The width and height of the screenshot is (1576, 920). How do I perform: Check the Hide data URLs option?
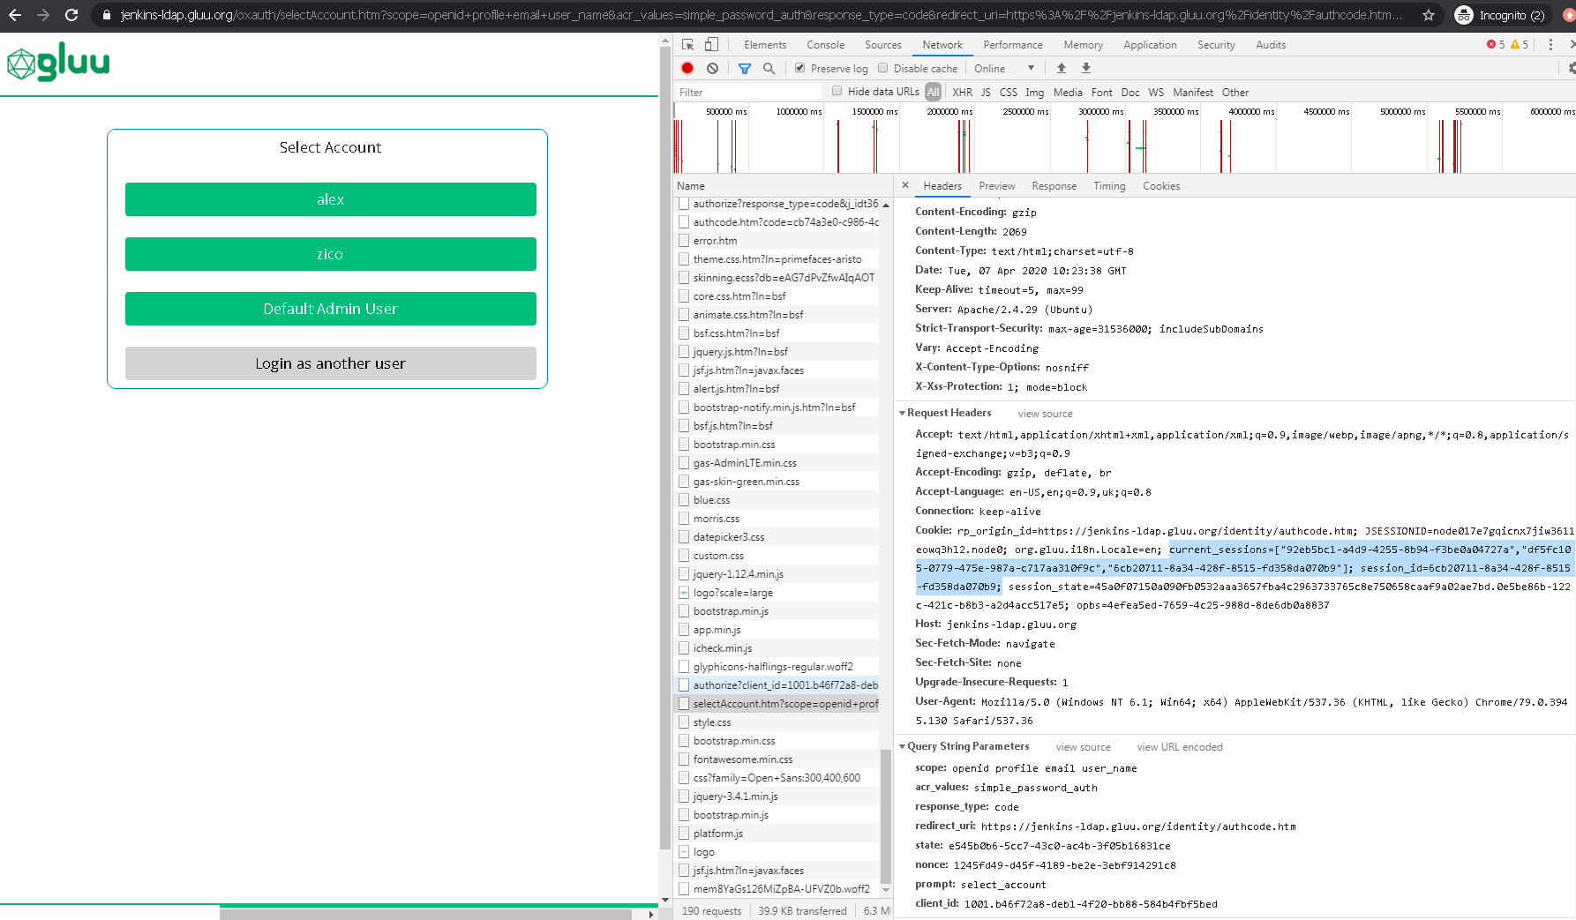[x=836, y=91]
